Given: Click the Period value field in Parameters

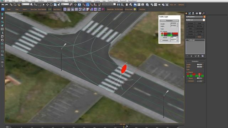Looking at the screenshot, I should pyautogui.click(x=199, y=78).
